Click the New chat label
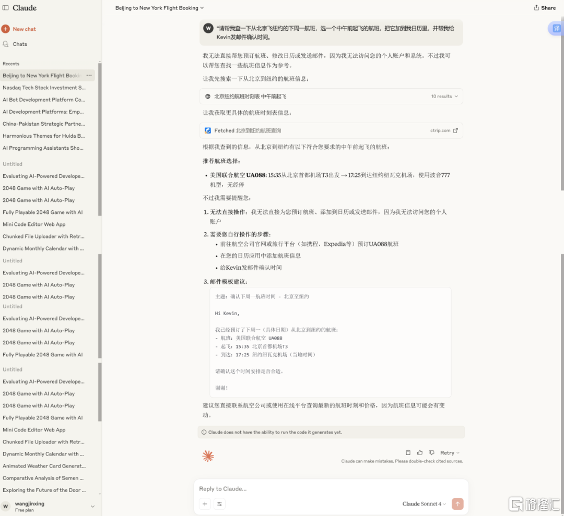564x516 pixels. (x=25, y=29)
